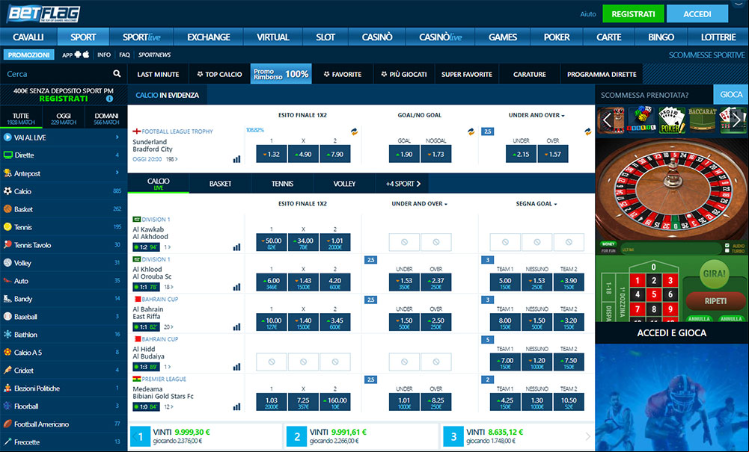
Task: Open the CASINÒ main menu
Action: pos(377,37)
